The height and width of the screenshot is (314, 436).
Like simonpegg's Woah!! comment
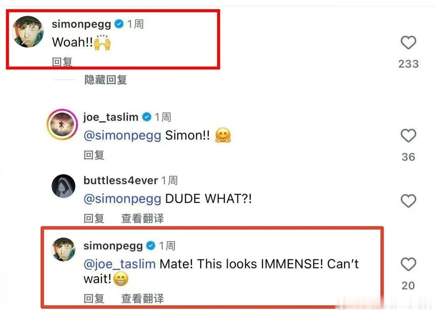click(x=408, y=43)
